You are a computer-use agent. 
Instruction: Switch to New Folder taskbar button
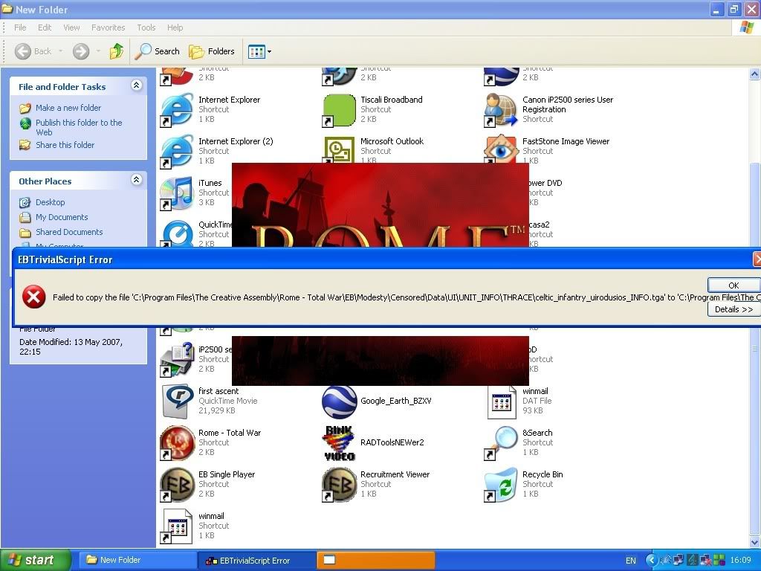click(137, 560)
